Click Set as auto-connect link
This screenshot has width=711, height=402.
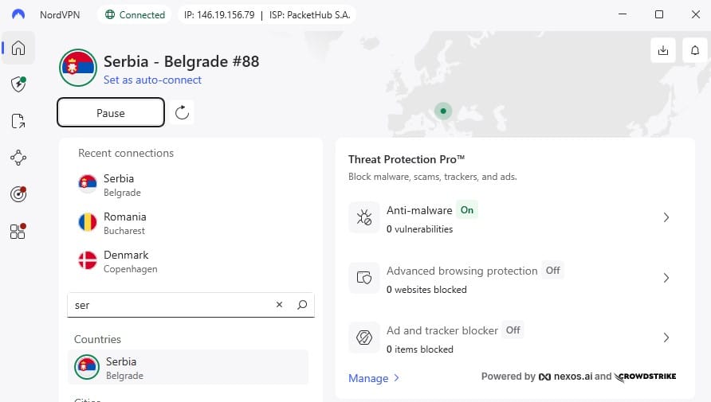pos(152,80)
